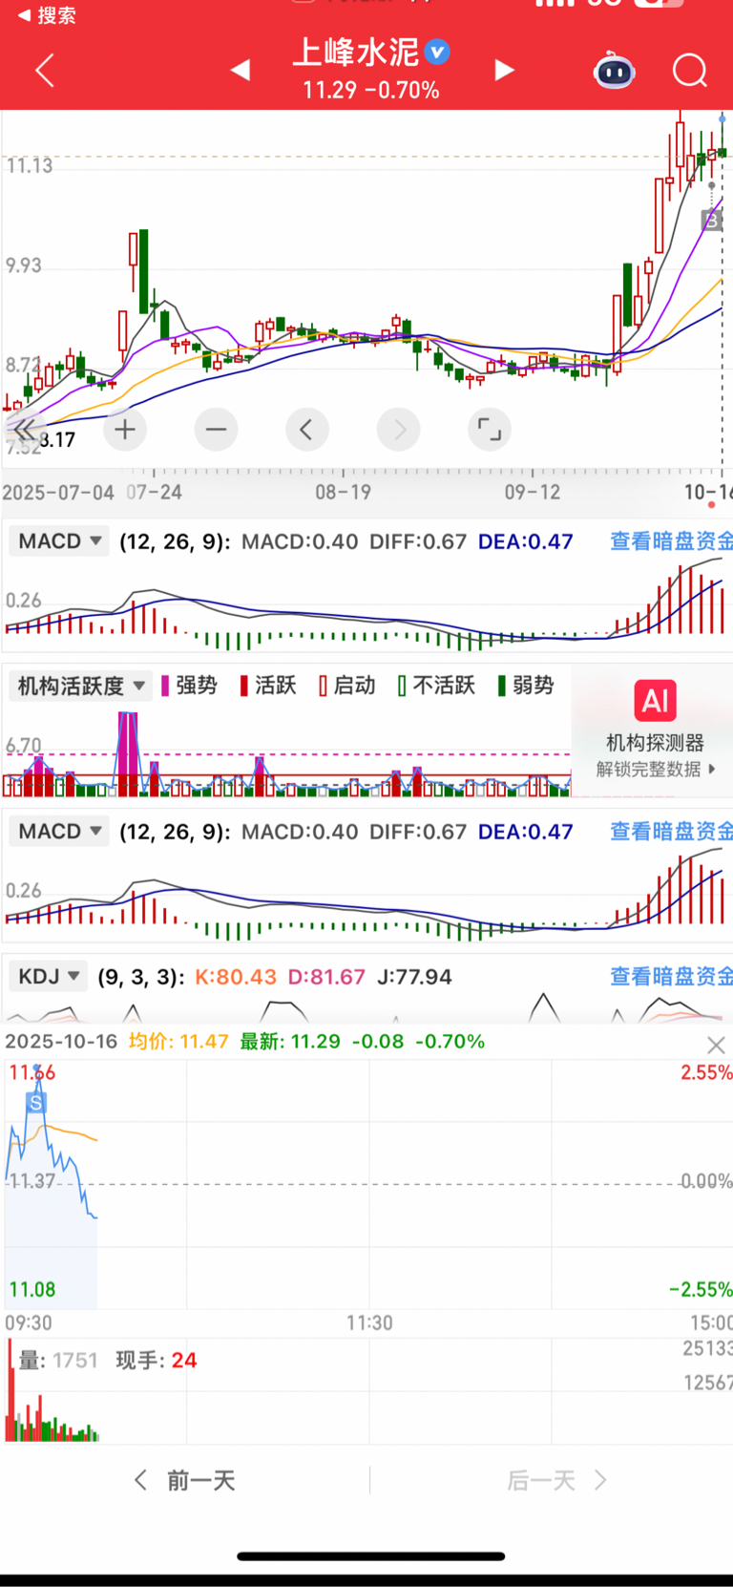Tap the 均价: 11.47 value

[x=178, y=1041]
